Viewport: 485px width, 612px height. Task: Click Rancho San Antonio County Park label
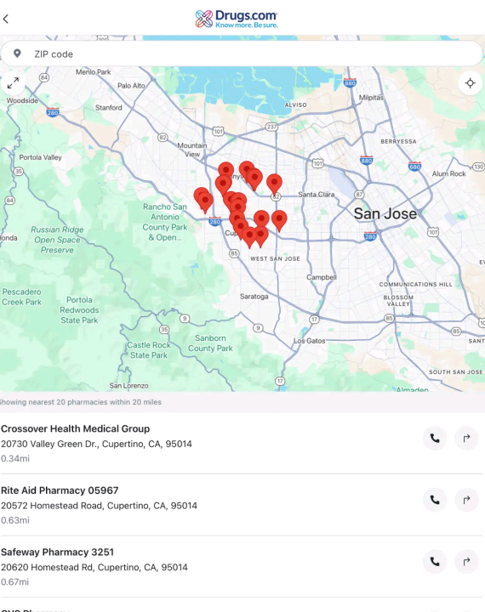tap(164, 222)
